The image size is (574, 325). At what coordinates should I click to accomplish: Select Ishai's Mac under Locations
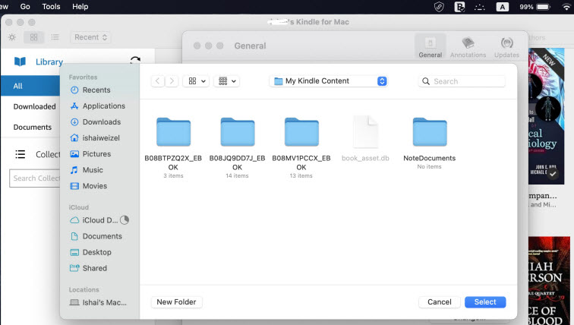click(x=104, y=303)
